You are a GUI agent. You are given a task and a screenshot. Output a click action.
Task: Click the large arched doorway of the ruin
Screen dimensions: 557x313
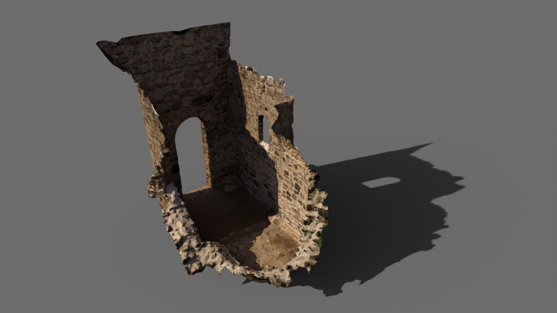192,155
